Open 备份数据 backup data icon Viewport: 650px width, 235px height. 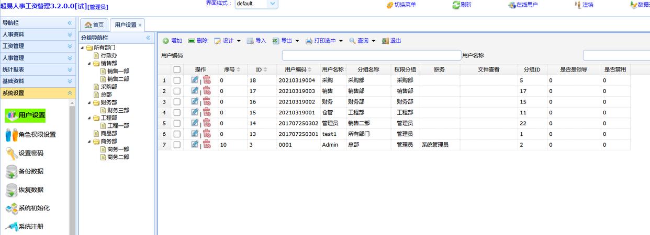coord(12,171)
